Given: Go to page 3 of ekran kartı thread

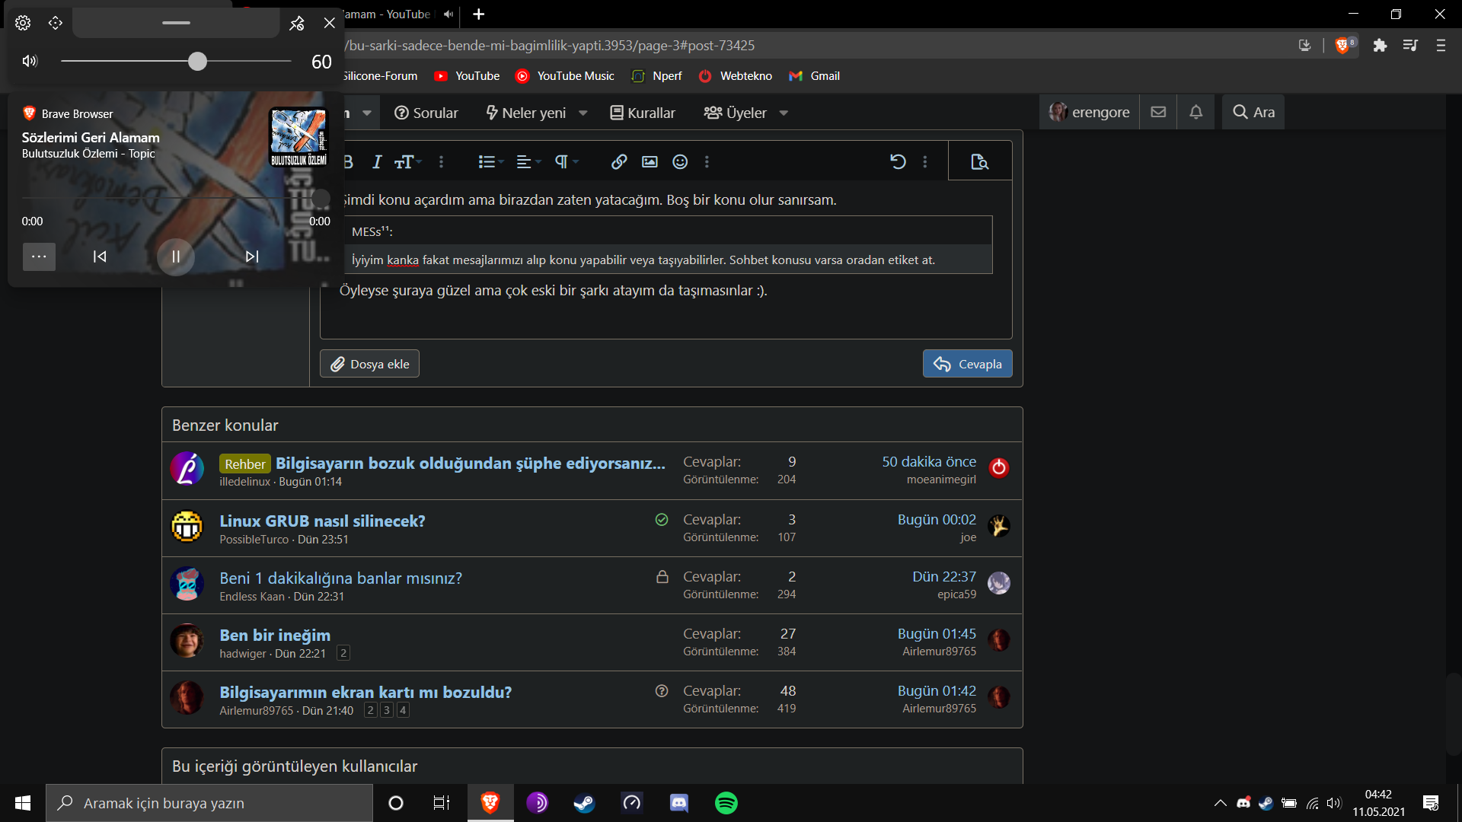Looking at the screenshot, I should 387,710.
